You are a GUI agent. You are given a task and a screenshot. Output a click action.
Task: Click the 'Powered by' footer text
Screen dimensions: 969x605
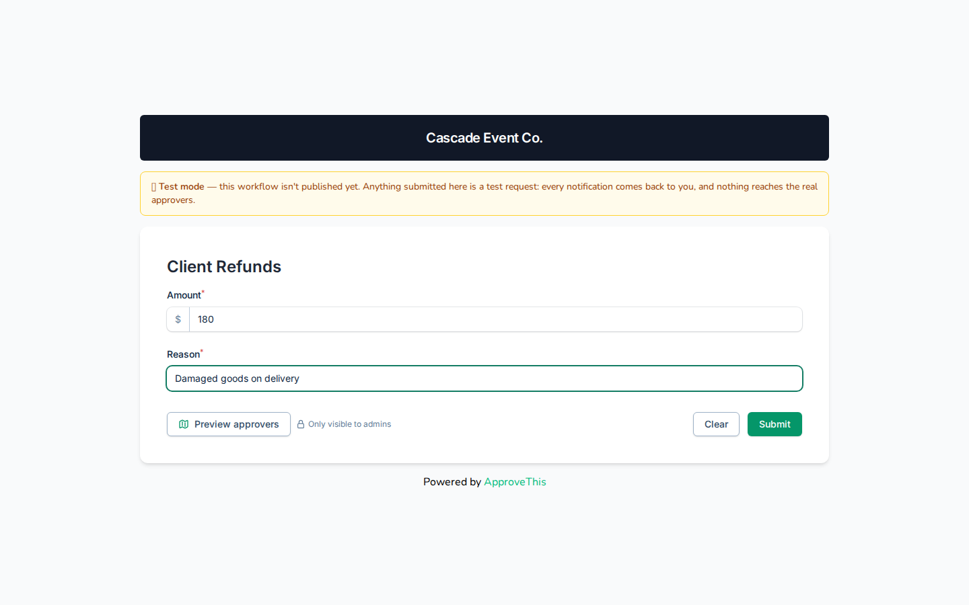pos(452,482)
